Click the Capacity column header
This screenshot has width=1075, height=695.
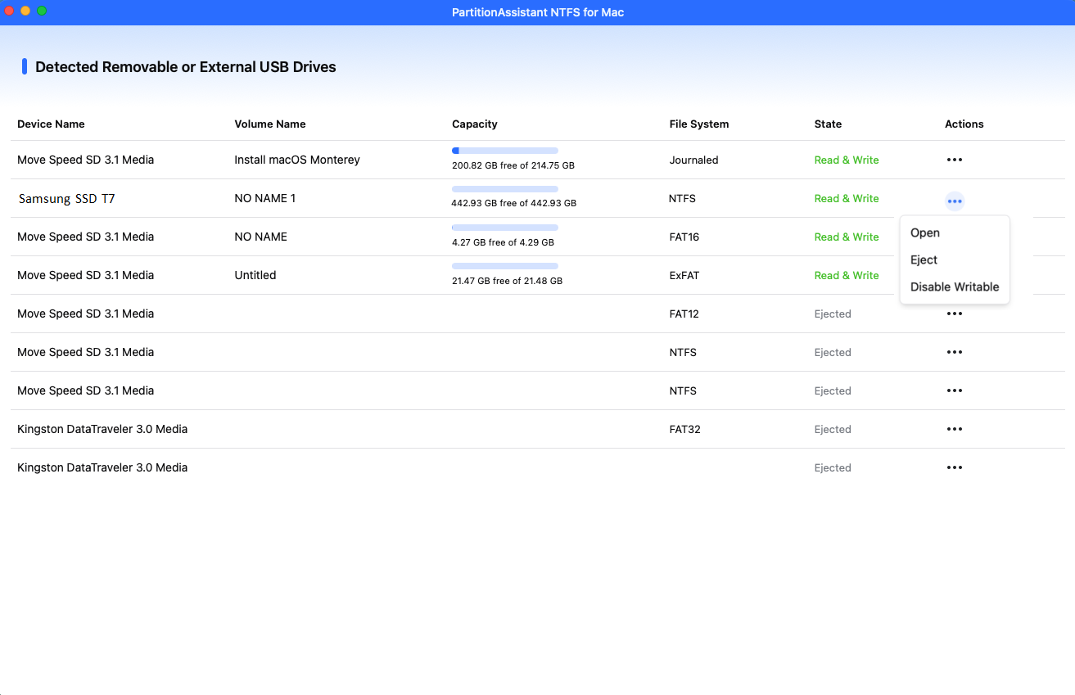pos(474,124)
